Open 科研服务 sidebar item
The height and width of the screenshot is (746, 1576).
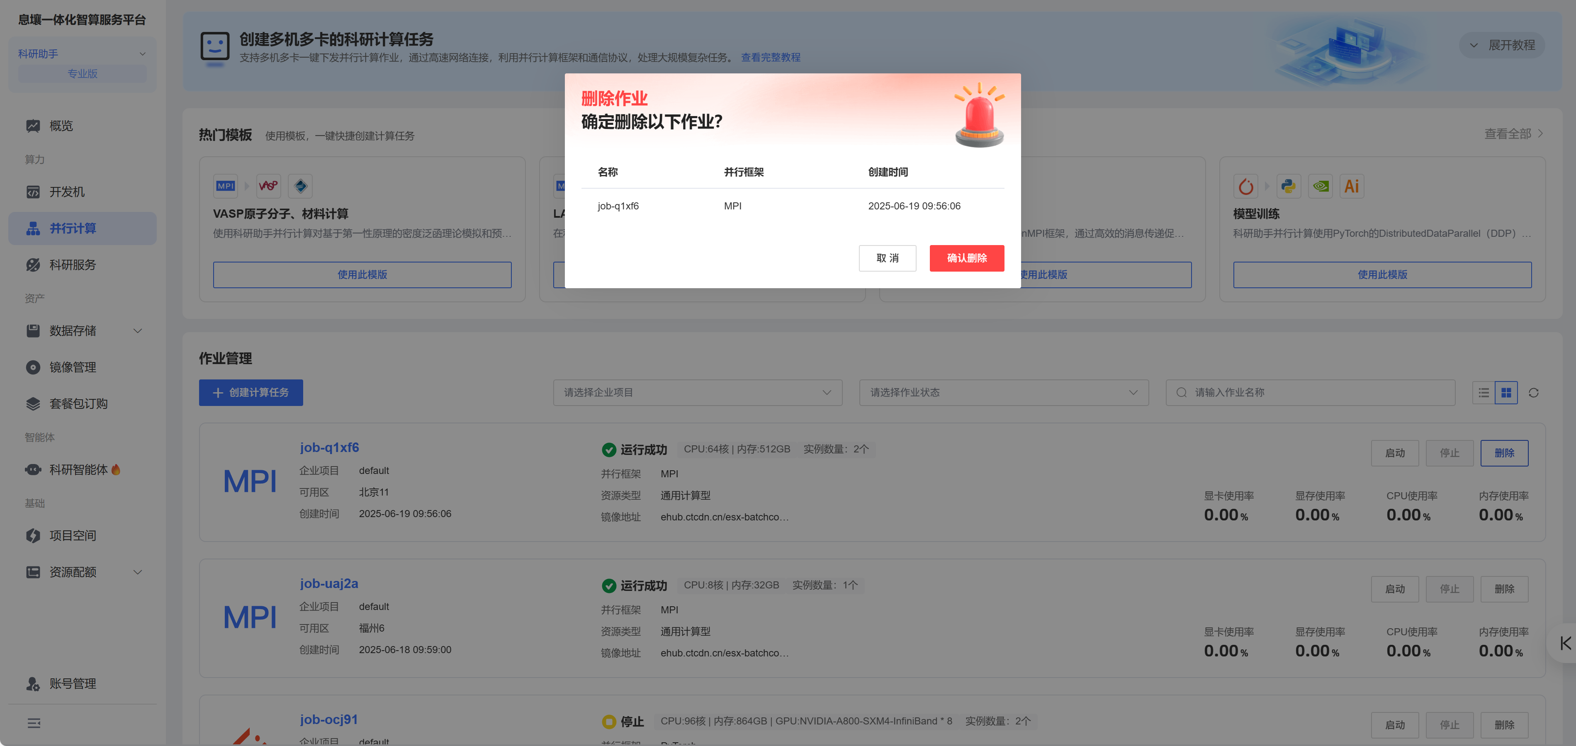pyautogui.click(x=82, y=265)
